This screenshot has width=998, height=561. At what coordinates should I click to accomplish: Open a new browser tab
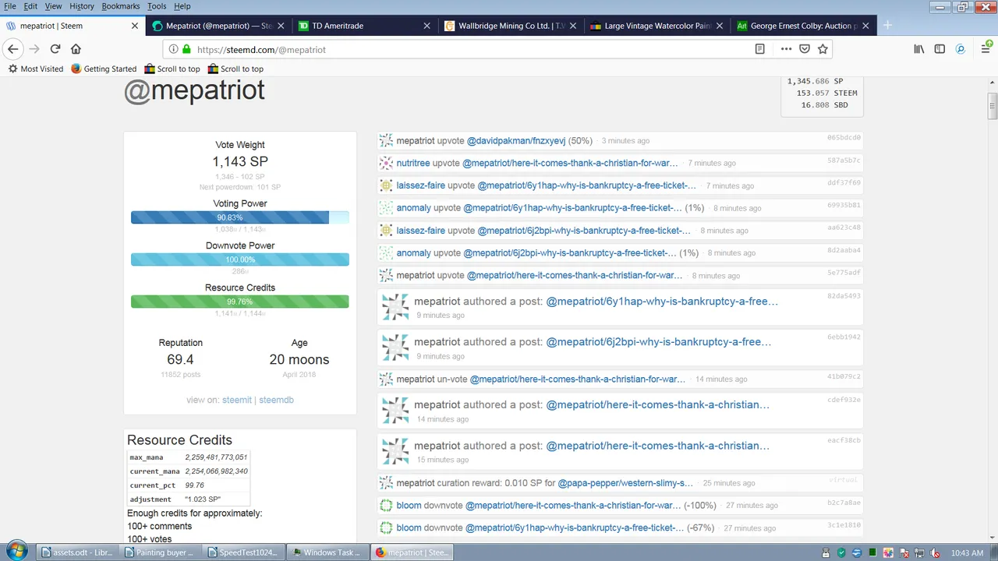click(887, 26)
